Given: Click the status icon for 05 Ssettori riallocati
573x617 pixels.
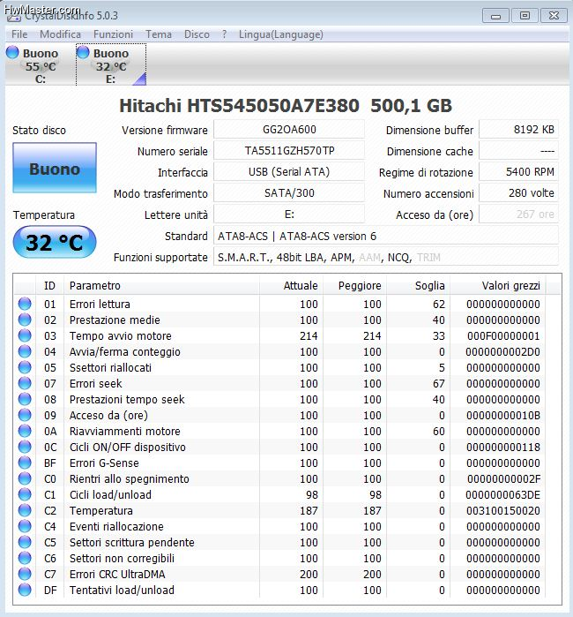Looking at the screenshot, I should pyautogui.click(x=25, y=367).
